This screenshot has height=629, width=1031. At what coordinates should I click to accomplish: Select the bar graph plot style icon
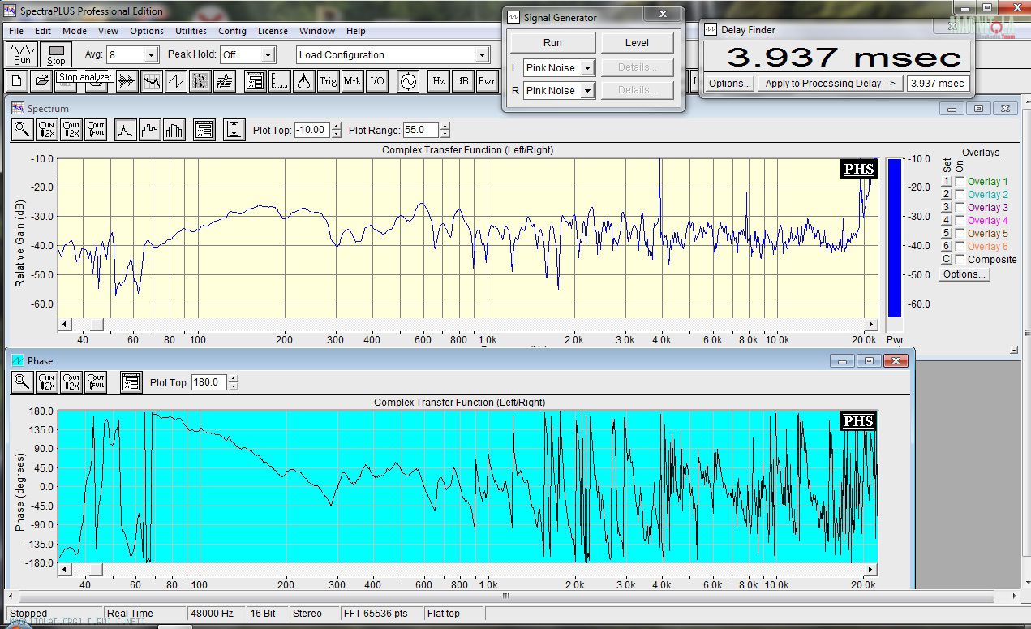(174, 130)
